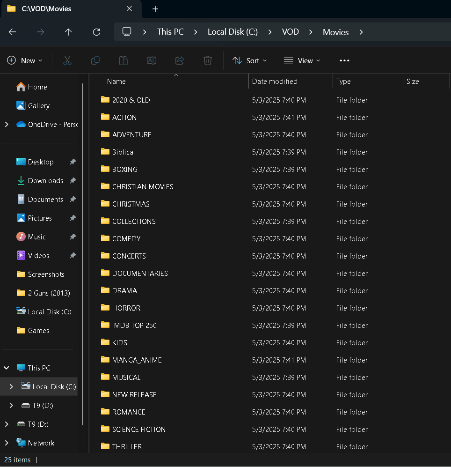Viewport: 451px width, 467px height.
Task: Click VOD in the address breadcrumb
Action: tap(290, 32)
